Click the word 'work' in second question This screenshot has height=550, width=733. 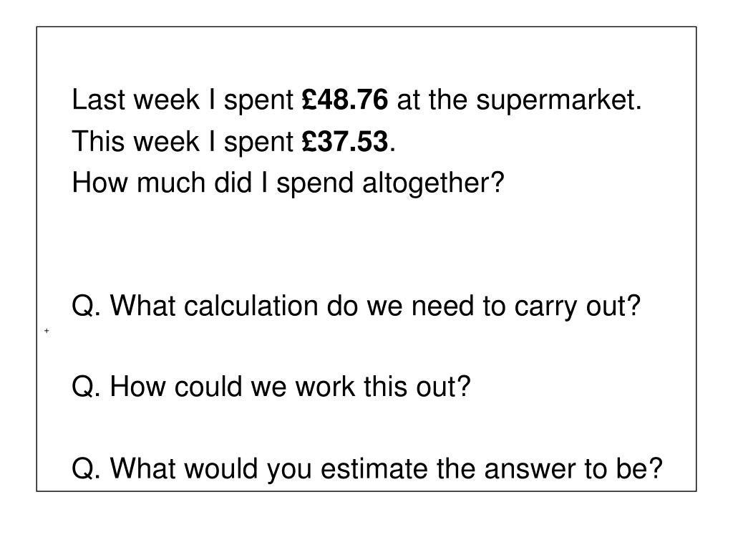click(x=325, y=387)
